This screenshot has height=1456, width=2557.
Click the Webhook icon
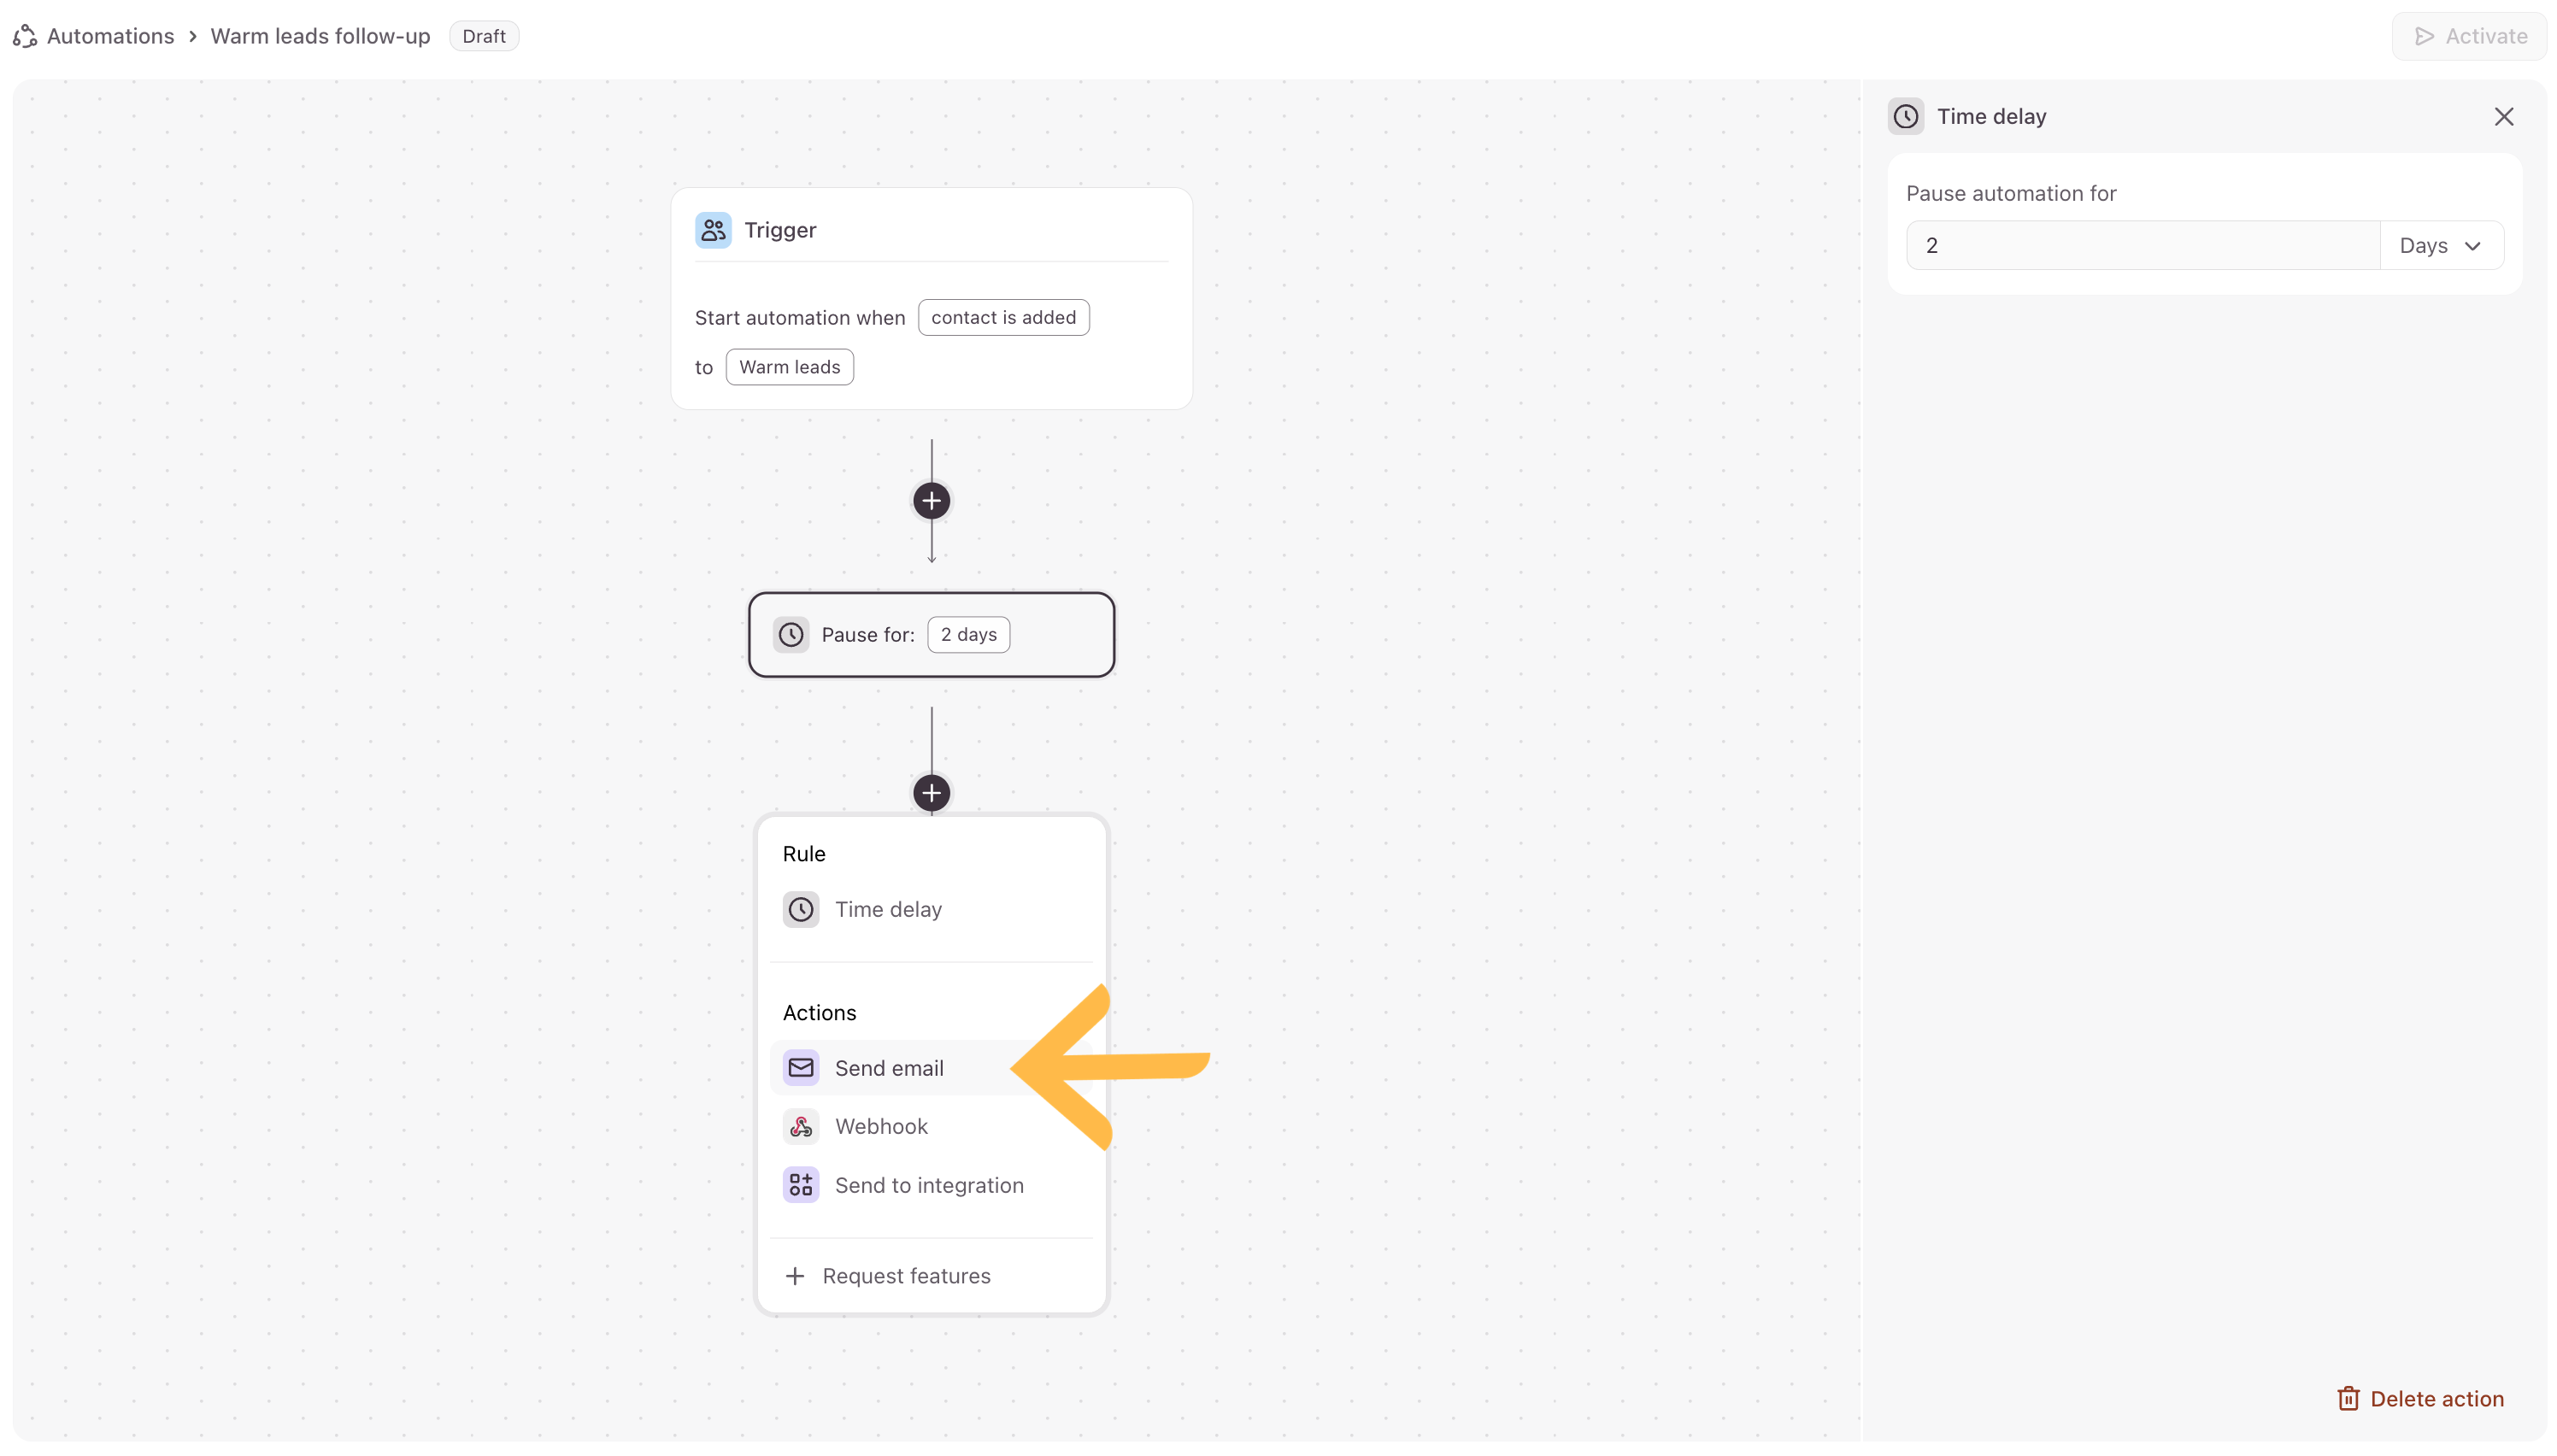(x=801, y=1127)
